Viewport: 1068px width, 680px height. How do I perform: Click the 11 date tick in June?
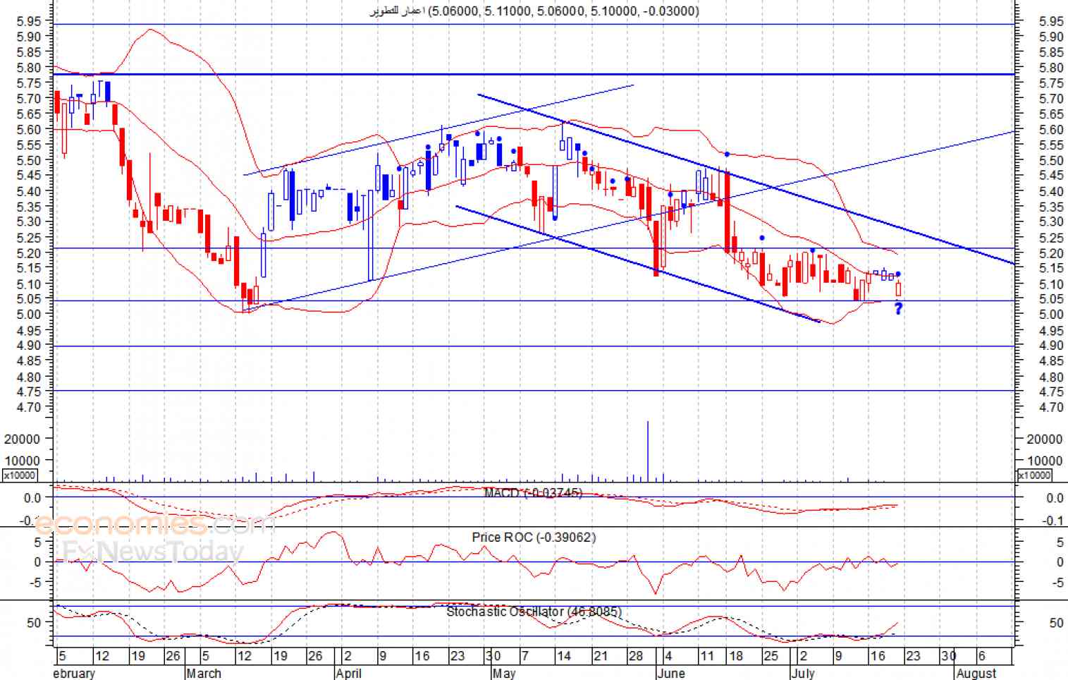tap(707, 656)
